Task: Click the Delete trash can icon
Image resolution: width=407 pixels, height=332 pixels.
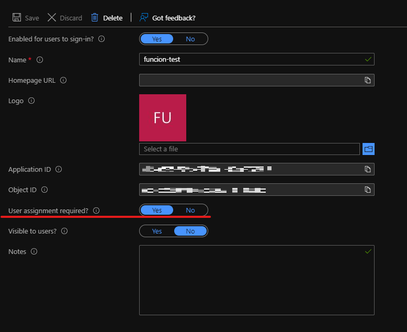Action: (95, 17)
